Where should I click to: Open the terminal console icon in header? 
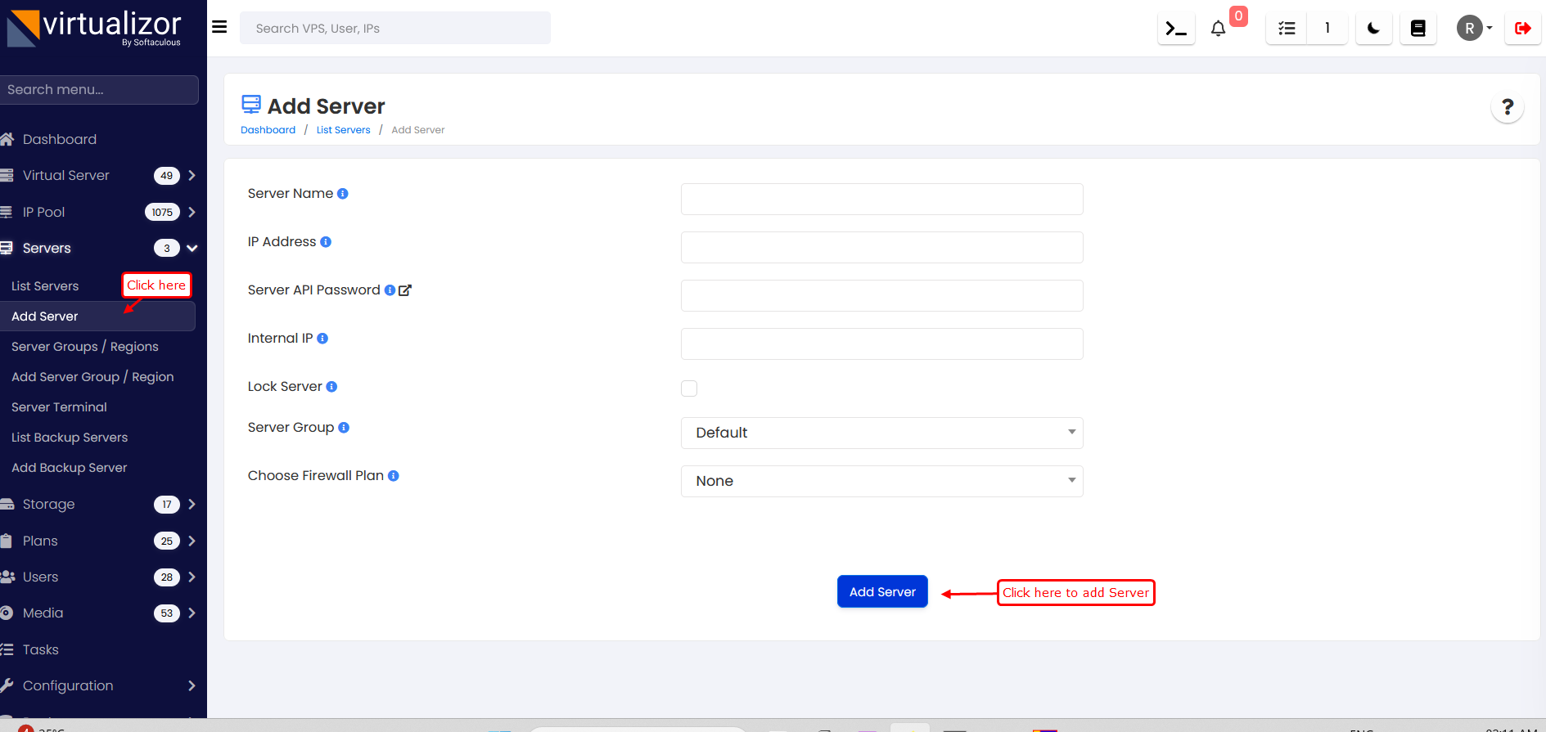click(1176, 29)
